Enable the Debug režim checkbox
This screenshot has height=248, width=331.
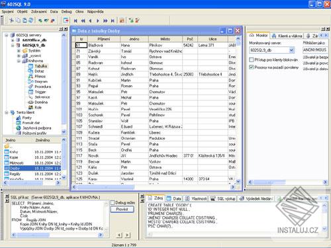pyautogui.click(x=113, y=202)
